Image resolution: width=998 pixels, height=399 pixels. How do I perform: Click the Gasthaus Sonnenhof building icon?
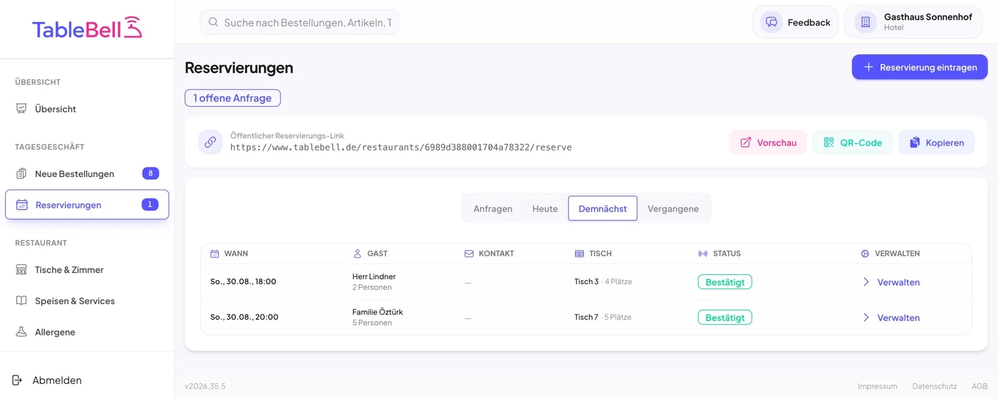click(x=866, y=22)
